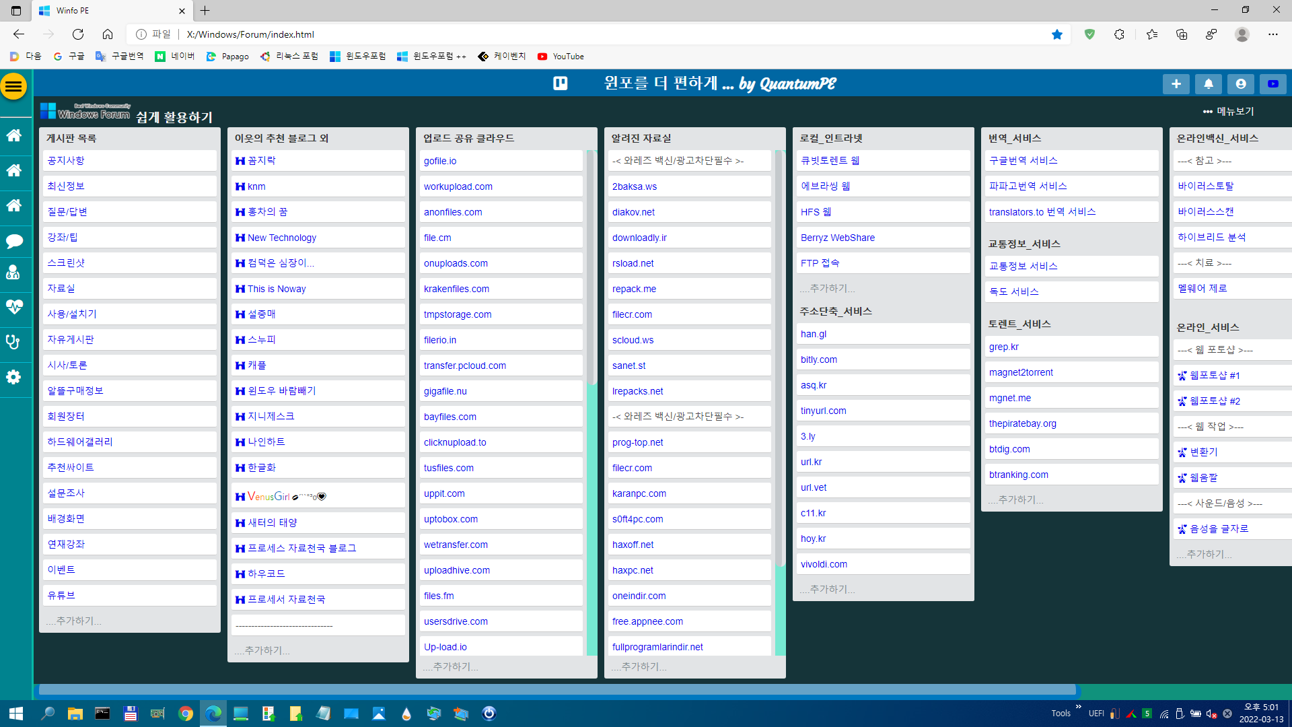Open Chrome from the taskbar
The height and width of the screenshot is (727, 1292).
186,714
